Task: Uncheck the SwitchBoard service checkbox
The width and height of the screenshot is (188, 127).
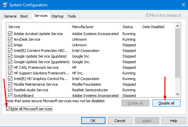Action: 10,95
